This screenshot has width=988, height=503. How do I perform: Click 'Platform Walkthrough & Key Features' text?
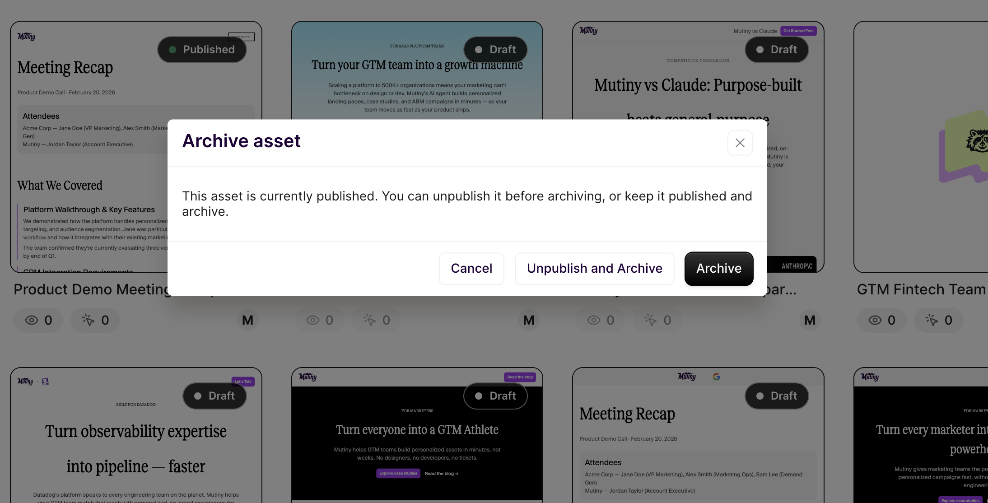click(89, 210)
